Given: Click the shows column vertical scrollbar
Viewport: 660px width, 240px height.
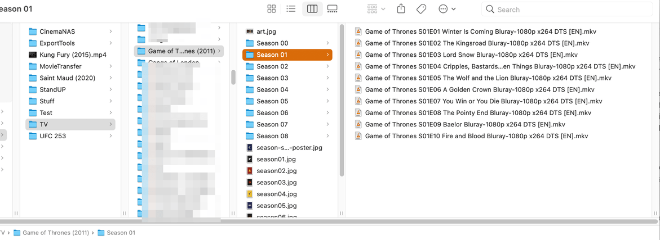Looking at the screenshot, I should (233, 77).
